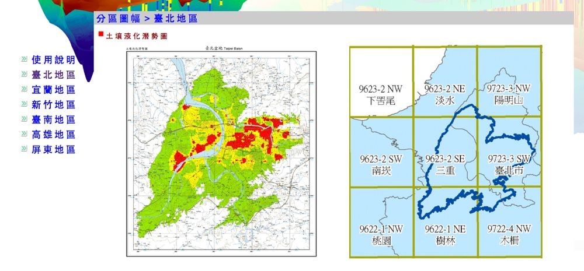Viewport: 584px width, 271px height.
Task: Click the arrow bullet beside 宜蘭地區
Action: pyautogui.click(x=24, y=90)
